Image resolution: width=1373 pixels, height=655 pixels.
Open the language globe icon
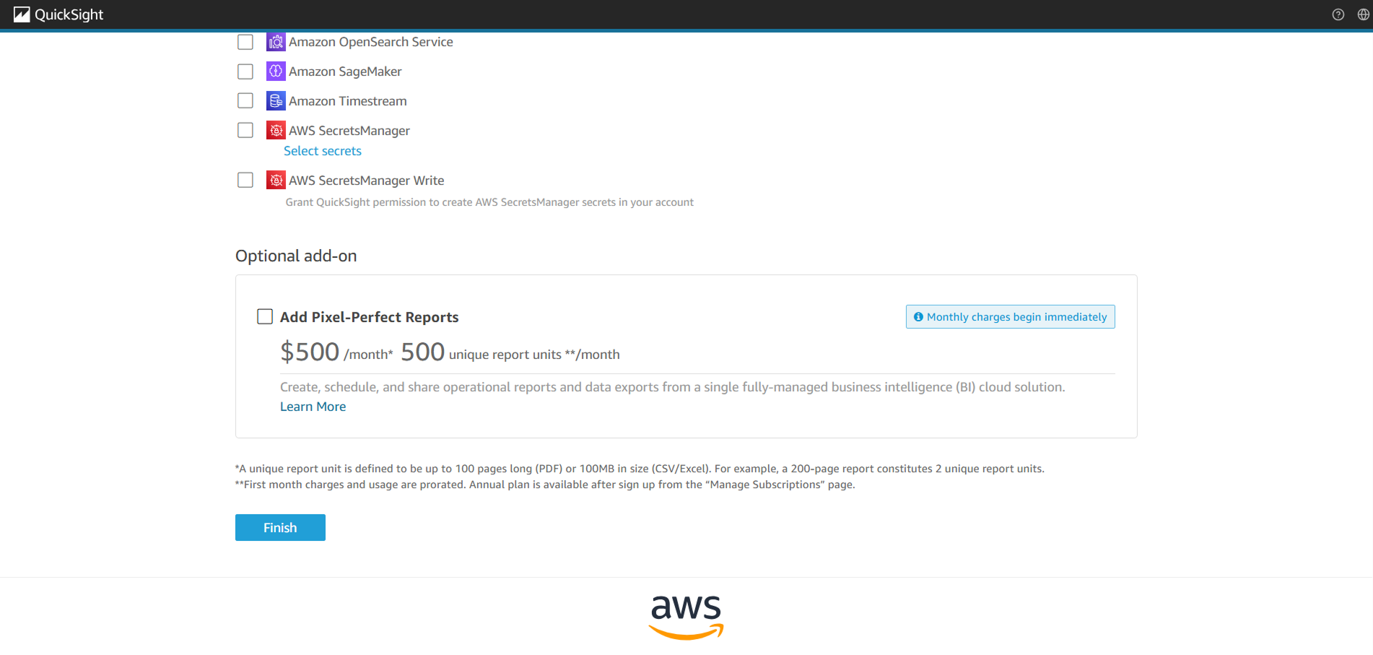coord(1363,14)
